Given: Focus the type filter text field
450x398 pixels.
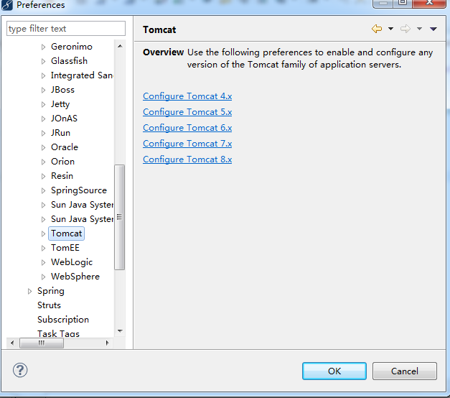Looking at the screenshot, I should point(66,29).
